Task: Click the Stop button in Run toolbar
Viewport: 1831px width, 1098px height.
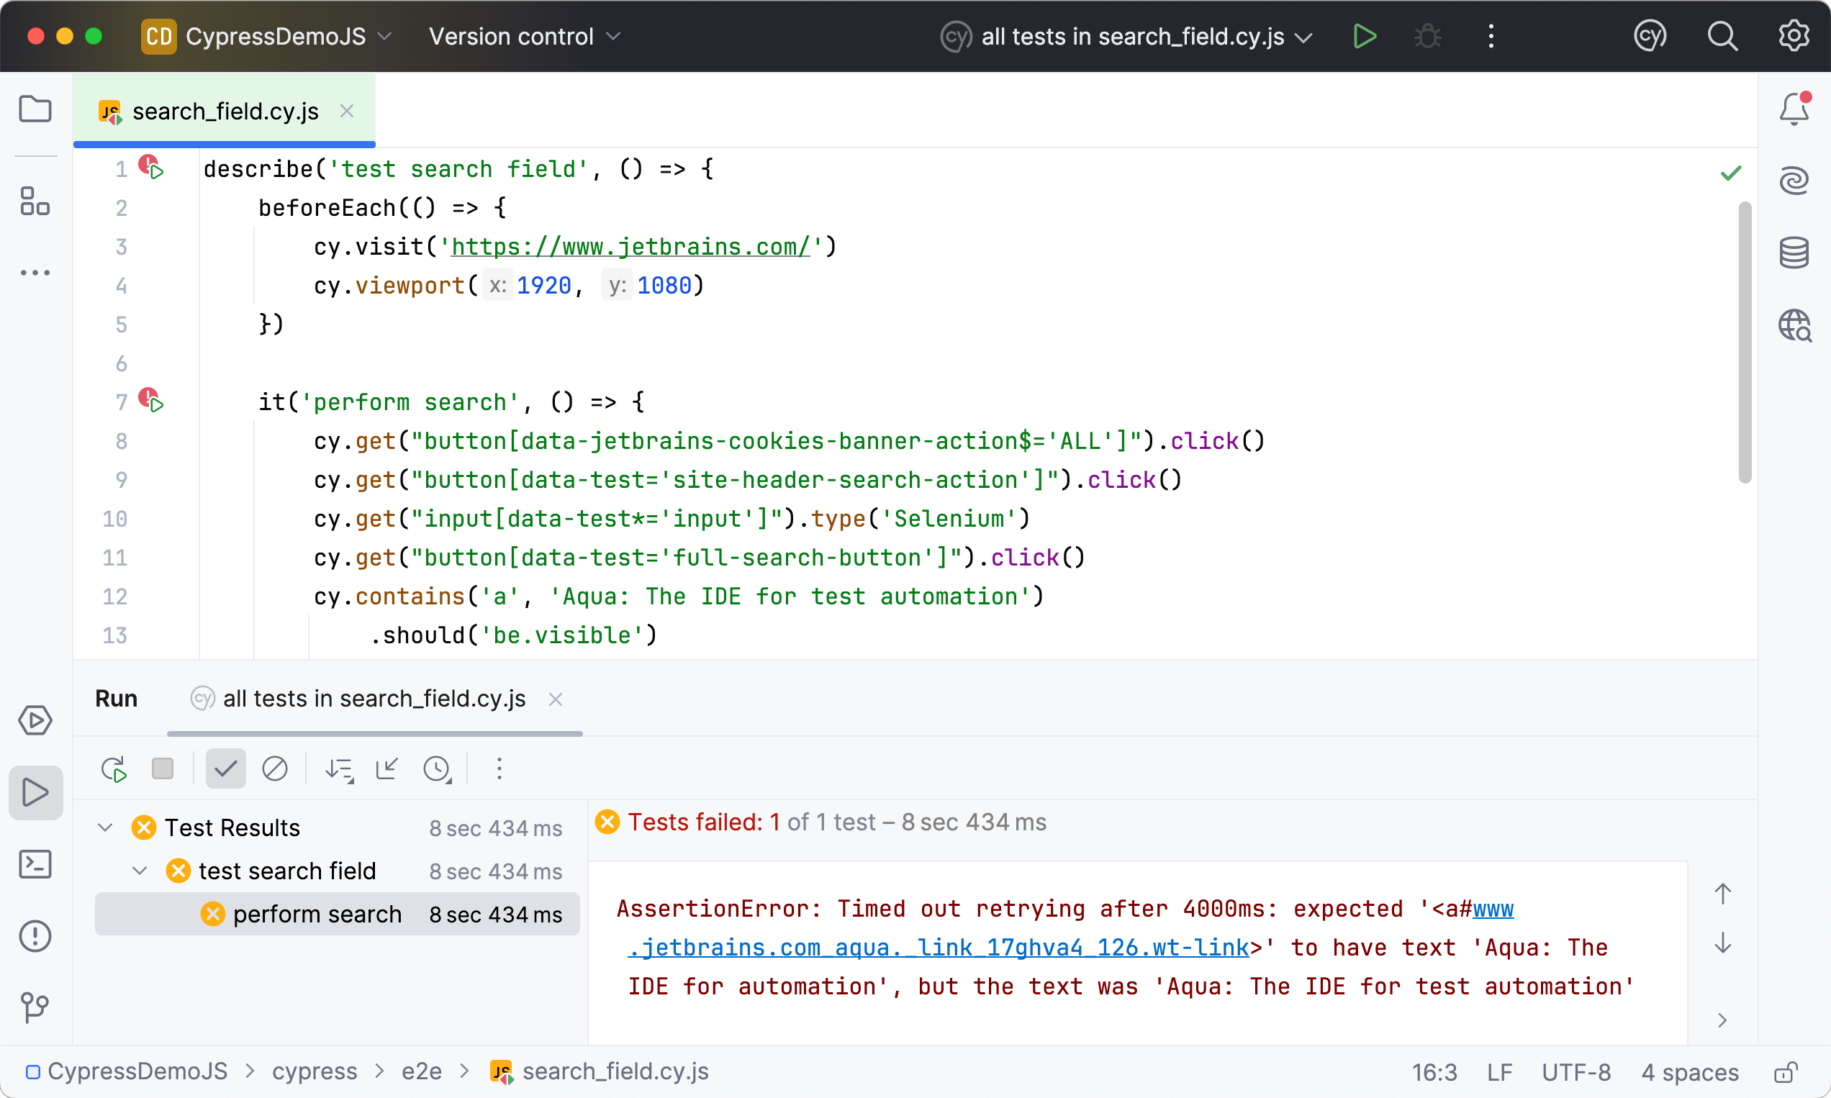Action: (x=162, y=769)
